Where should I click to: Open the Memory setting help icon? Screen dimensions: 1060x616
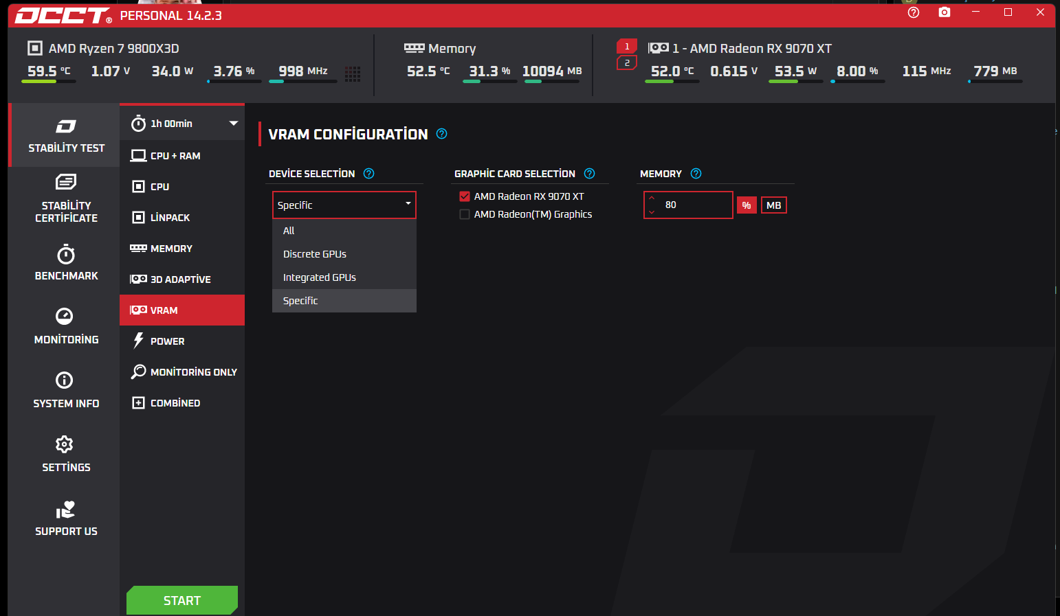pyautogui.click(x=696, y=174)
